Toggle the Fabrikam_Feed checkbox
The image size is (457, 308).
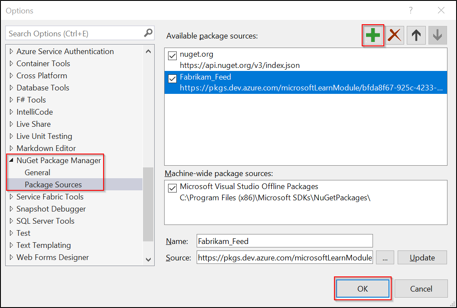click(172, 78)
